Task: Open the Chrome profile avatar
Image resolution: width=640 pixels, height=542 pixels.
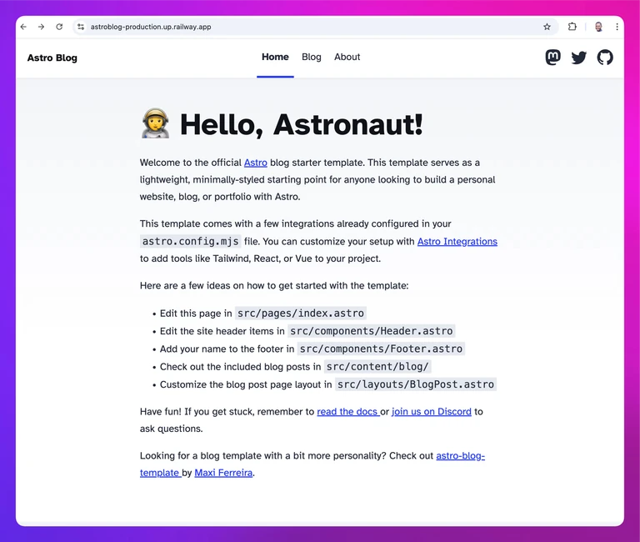Action: tap(598, 27)
